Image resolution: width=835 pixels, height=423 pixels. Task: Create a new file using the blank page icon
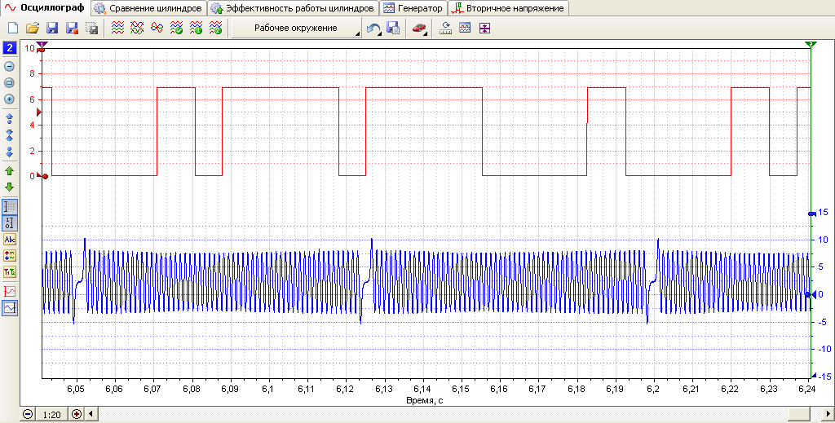[x=13, y=29]
